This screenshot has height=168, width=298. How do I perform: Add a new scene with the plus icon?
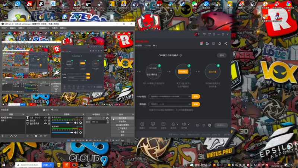(x=3, y=136)
